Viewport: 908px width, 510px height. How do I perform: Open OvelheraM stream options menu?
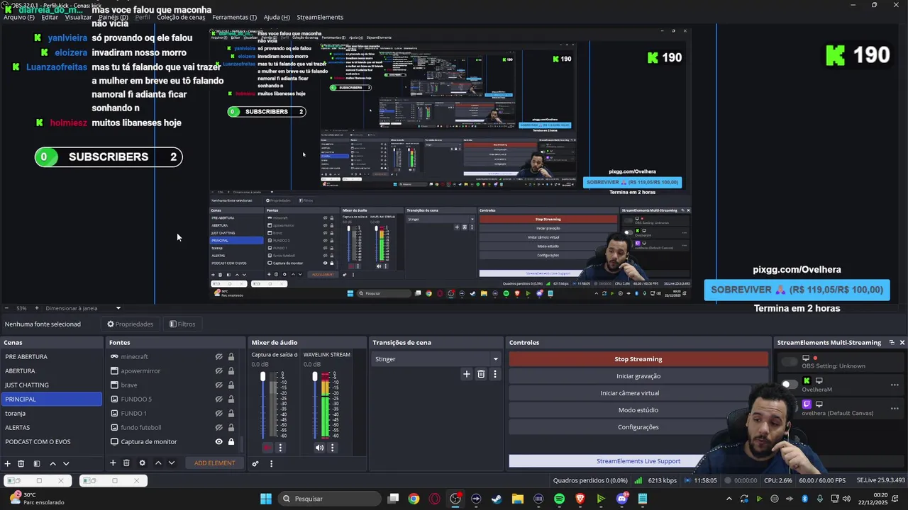[x=895, y=385]
